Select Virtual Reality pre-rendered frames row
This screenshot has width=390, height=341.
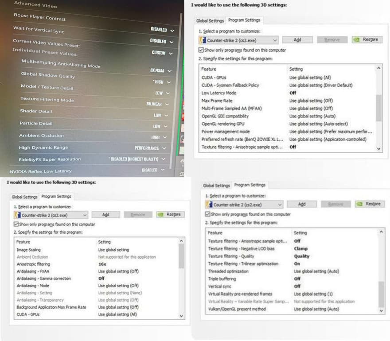tap(292, 294)
